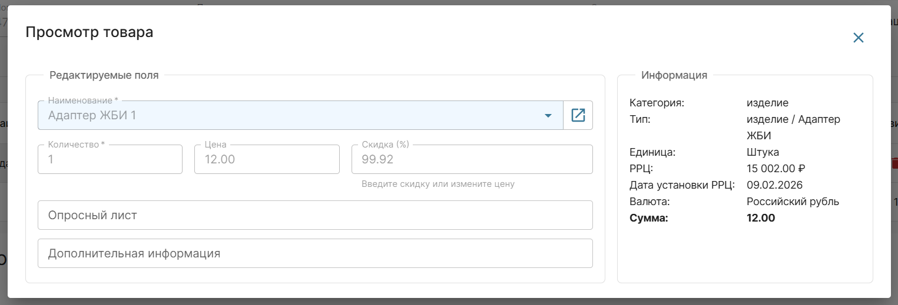The image size is (898, 305).
Task: Click the Информация panel heading
Action: point(674,75)
